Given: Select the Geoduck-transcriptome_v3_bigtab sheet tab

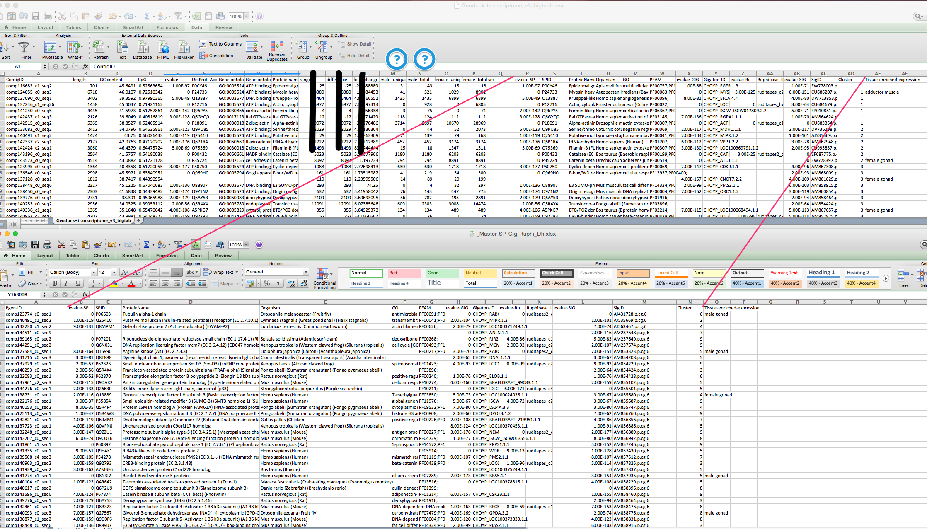Looking at the screenshot, I should tap(93, 221).
